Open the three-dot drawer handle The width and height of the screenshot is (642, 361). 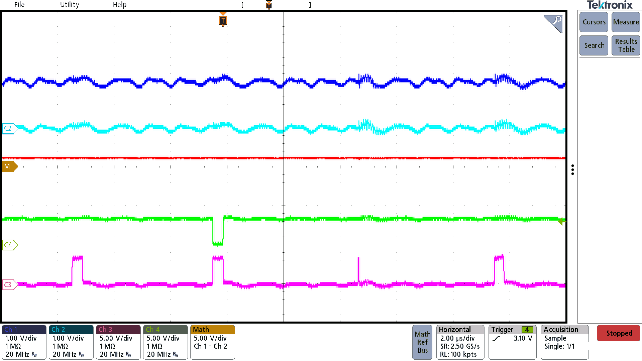[572, 169]
